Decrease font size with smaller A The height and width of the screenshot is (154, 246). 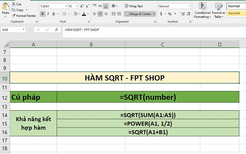[x=87, y=6]
